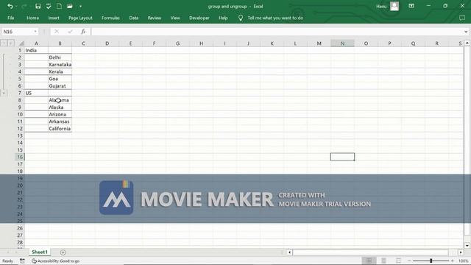The height and width of the screenshot is (265, 471).
Task: Click the Save icon in quick access toolbar
Action: [x=38, y=6]
